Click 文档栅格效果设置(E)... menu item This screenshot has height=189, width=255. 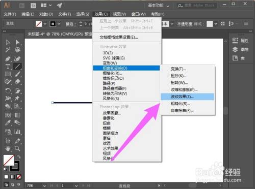point(126,37)
